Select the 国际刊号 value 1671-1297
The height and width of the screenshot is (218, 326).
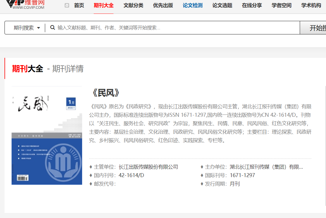pos(242,175)
